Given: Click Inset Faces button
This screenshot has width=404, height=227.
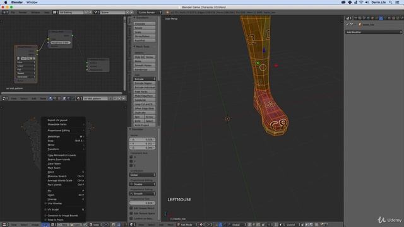Looking at the screenshot, I should click(x=145, y=91).
